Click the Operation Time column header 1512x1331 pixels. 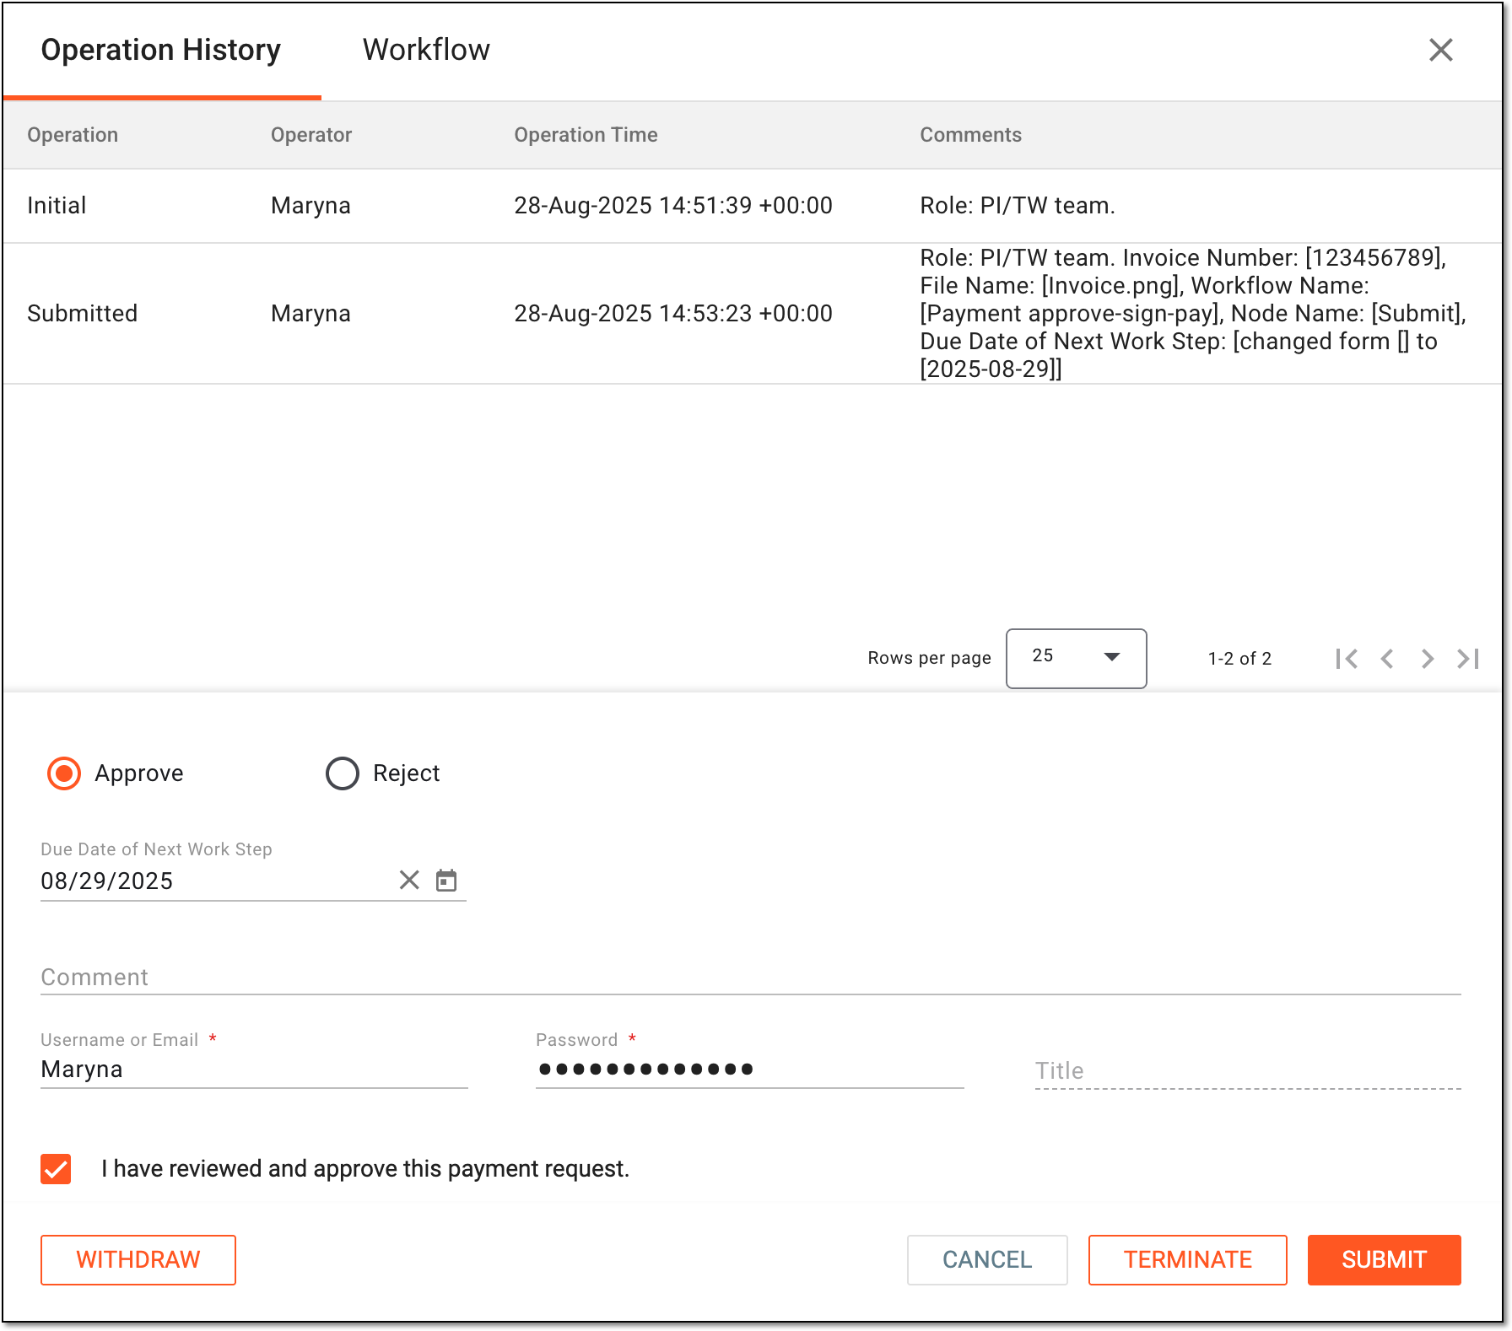point(586,135)
